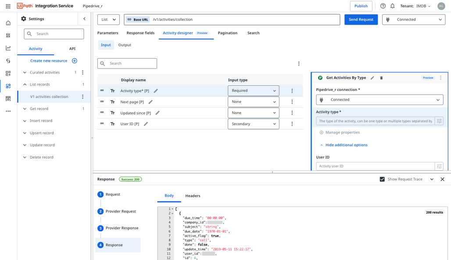Collapse the Response panel chevron
Screen dimensions: 451x260
[x=432, y=179]
